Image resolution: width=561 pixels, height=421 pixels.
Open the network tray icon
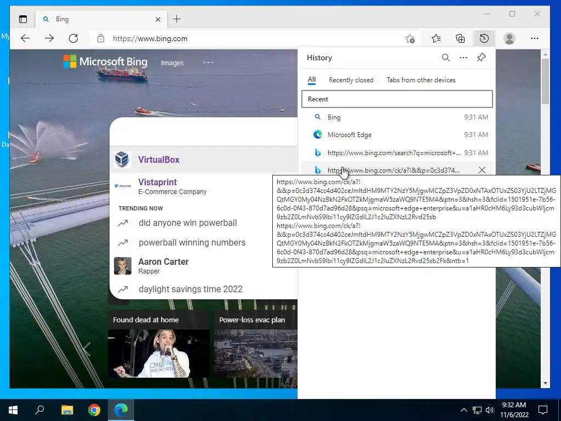click(x=477, y=410)
